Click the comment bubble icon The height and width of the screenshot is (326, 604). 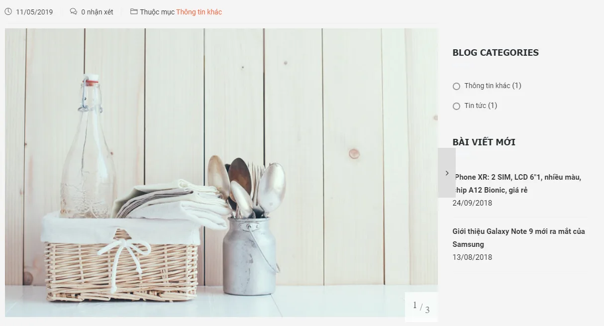pos(74,11)
